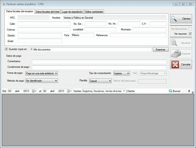Click into the Comentarios input field
Screen dimensions: 196x148
(99, 62)
